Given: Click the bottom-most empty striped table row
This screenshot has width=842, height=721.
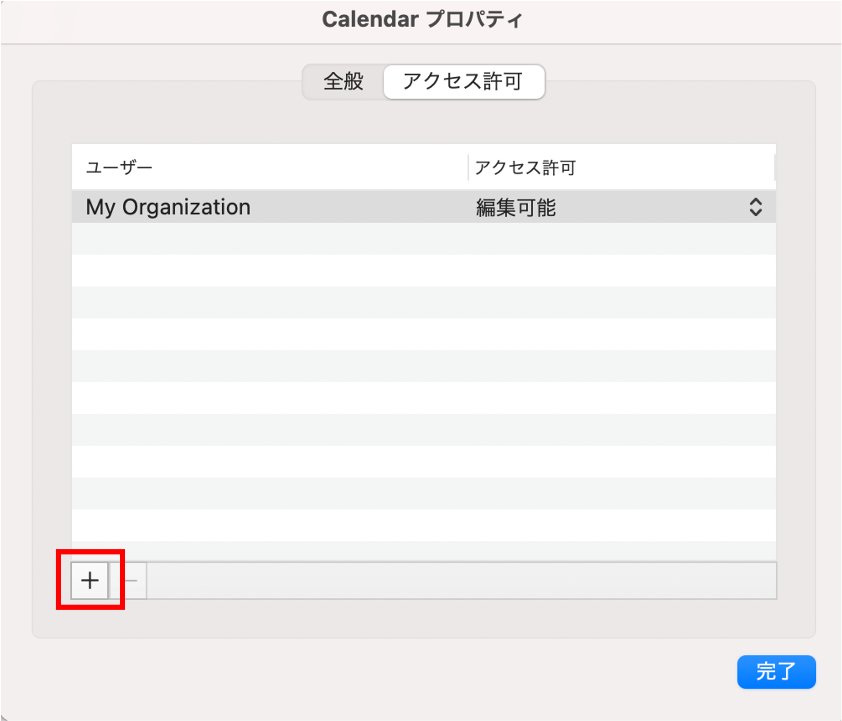Looking at the screenshot, I should tap(424, 551).
